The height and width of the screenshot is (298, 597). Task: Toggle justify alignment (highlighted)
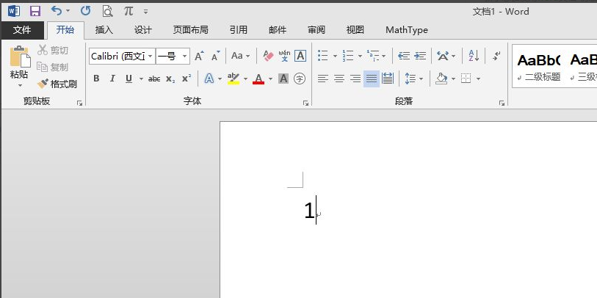pos(372,79)
